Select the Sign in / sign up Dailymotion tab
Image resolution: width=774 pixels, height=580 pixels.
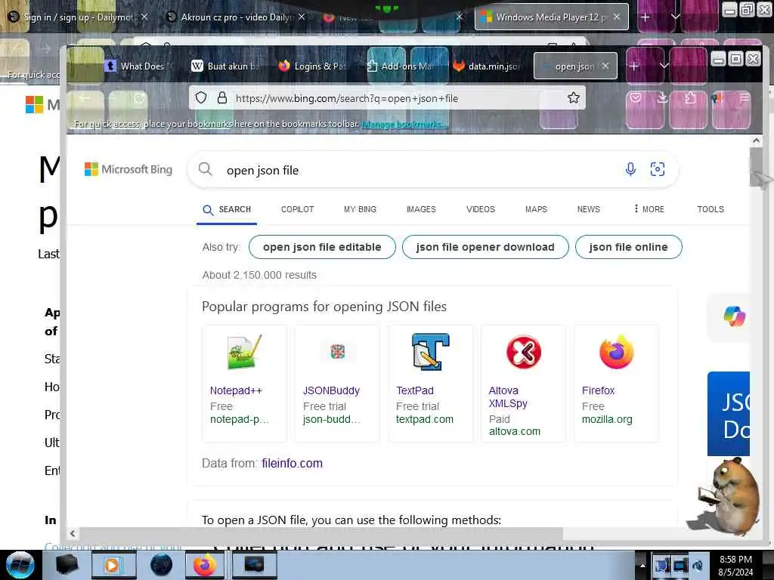pos(78,17)
